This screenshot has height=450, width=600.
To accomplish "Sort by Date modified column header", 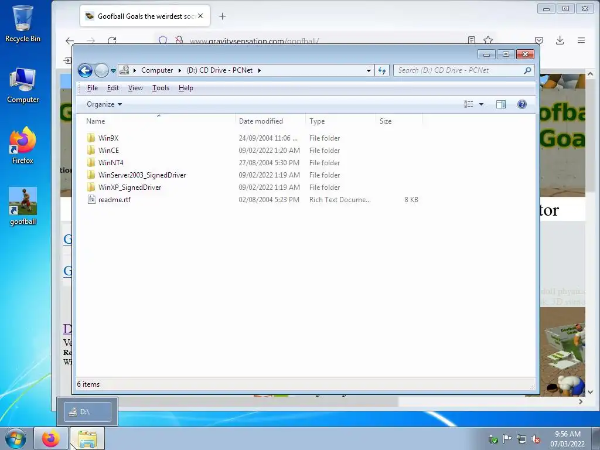I will point(270,121).
